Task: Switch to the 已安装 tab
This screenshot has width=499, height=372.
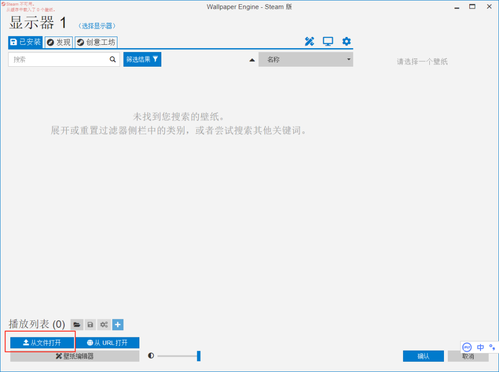Action: pos(25,42)
